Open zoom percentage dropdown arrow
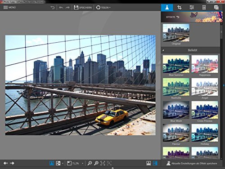This screenshot has height=169, width=225. point(82,163)
